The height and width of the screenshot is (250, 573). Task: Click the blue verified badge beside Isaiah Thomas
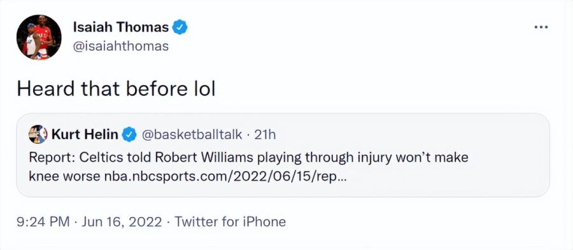[x=180, y=27]
